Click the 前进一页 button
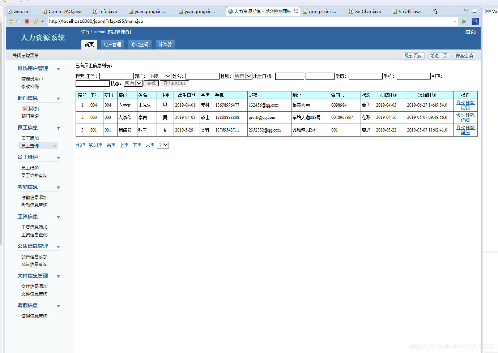 [439, 56]
